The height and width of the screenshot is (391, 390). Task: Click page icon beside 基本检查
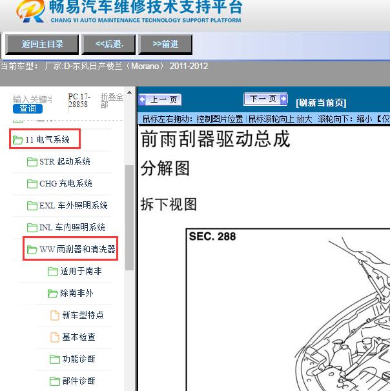(x=55, y=337)
